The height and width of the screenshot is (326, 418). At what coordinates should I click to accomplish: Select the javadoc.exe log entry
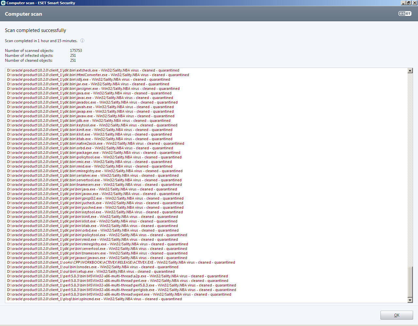(92, 102)
